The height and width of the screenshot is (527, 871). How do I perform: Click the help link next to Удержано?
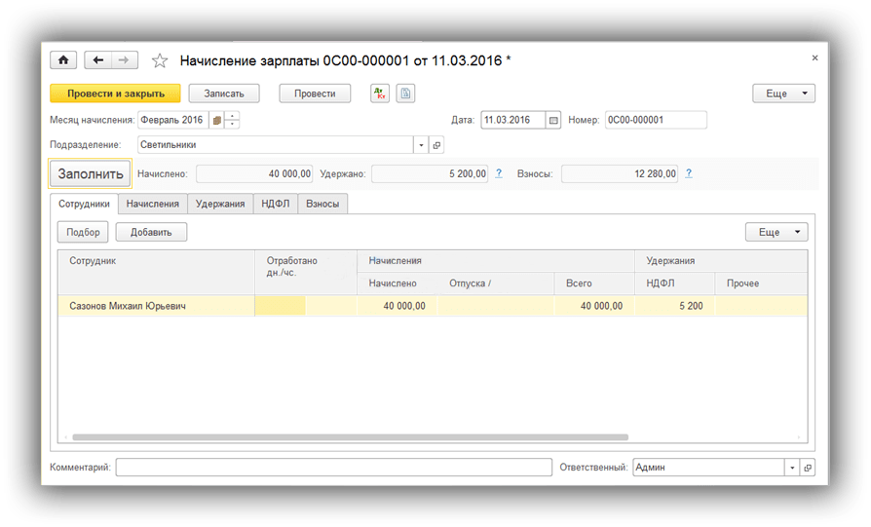point(499,173)
